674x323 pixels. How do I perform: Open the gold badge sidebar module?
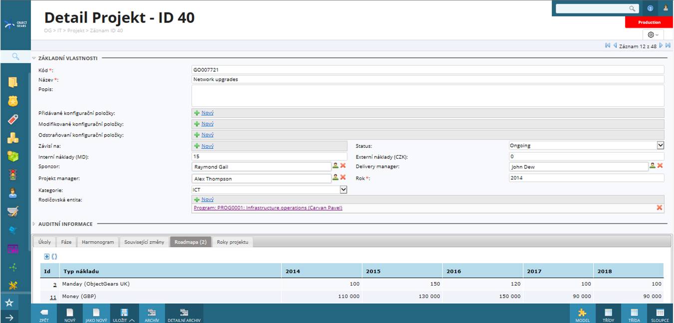click(12, 101)
